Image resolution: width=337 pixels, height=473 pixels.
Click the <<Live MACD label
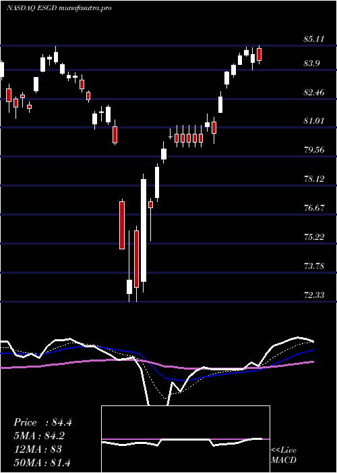coord(284,455)
